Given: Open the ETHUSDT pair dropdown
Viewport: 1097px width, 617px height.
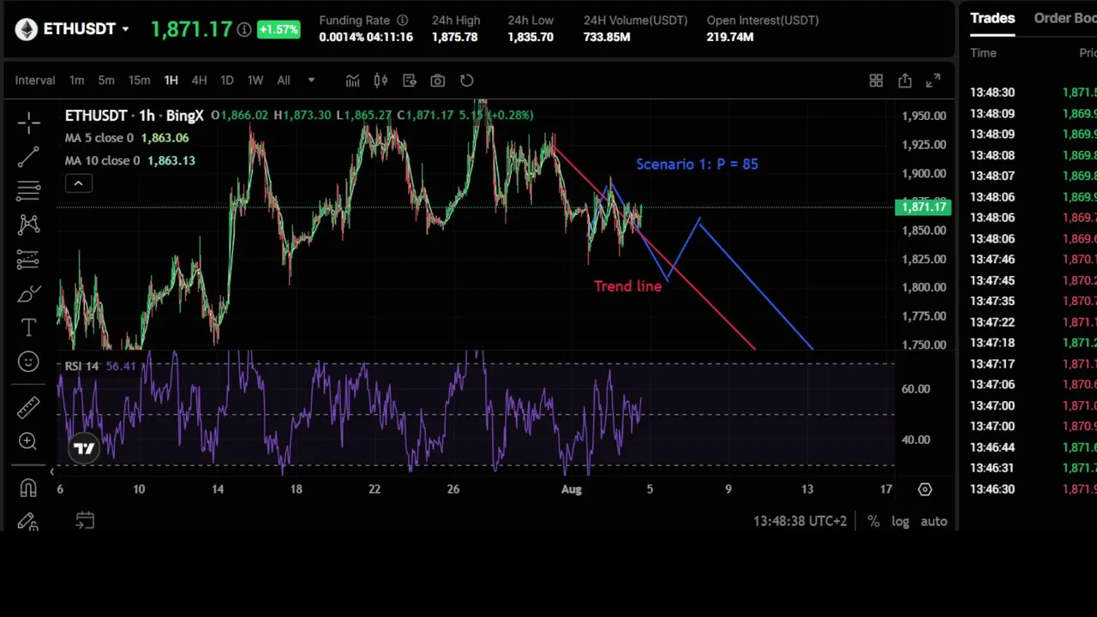Looking at the screenshot, I should 87,29.
